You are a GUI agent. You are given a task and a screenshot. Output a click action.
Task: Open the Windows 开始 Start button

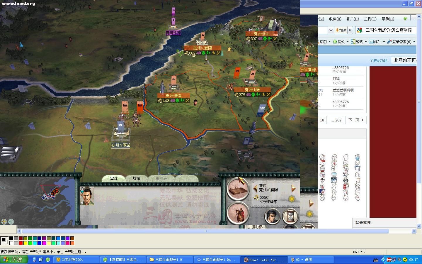(x=14, y=260)
